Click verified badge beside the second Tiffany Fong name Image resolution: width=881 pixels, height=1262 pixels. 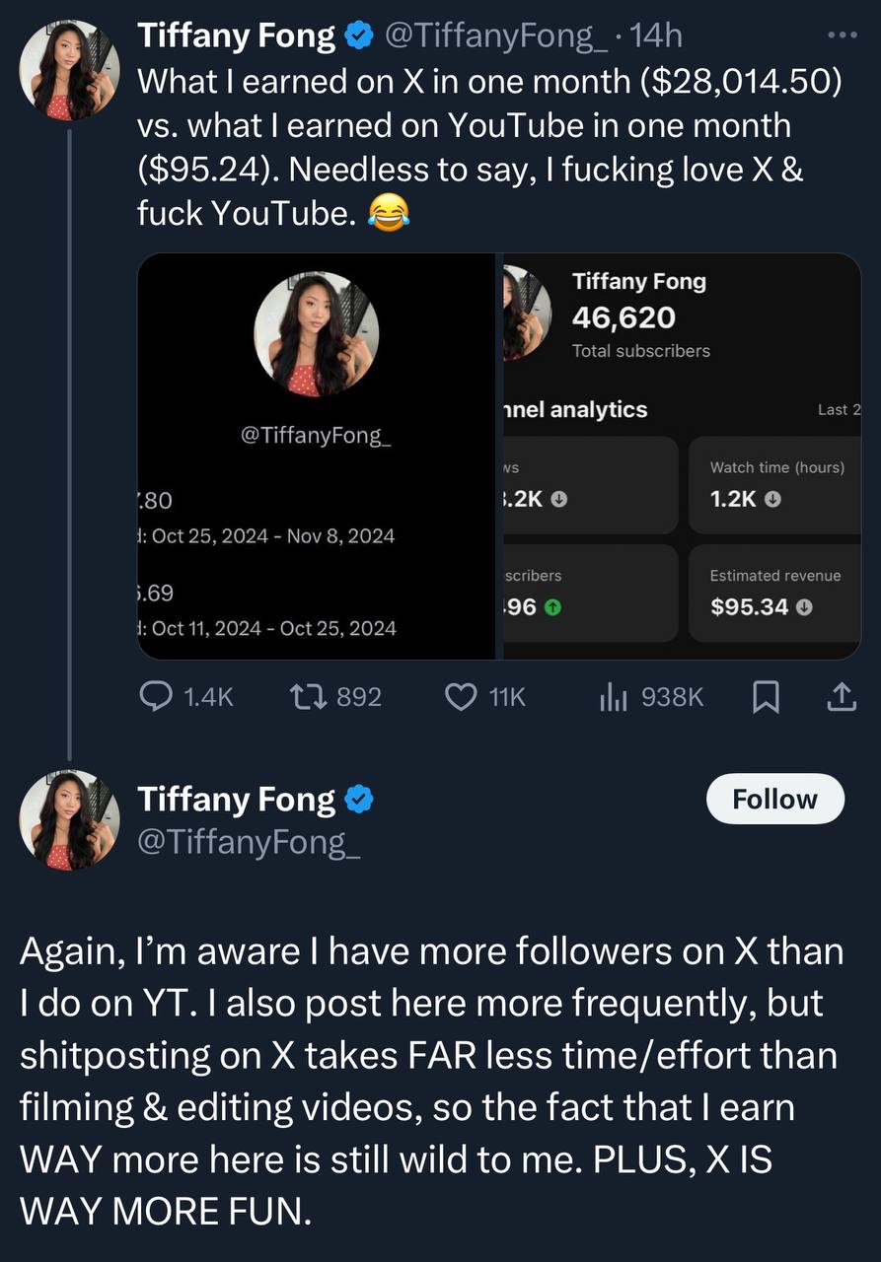point(358,800)
